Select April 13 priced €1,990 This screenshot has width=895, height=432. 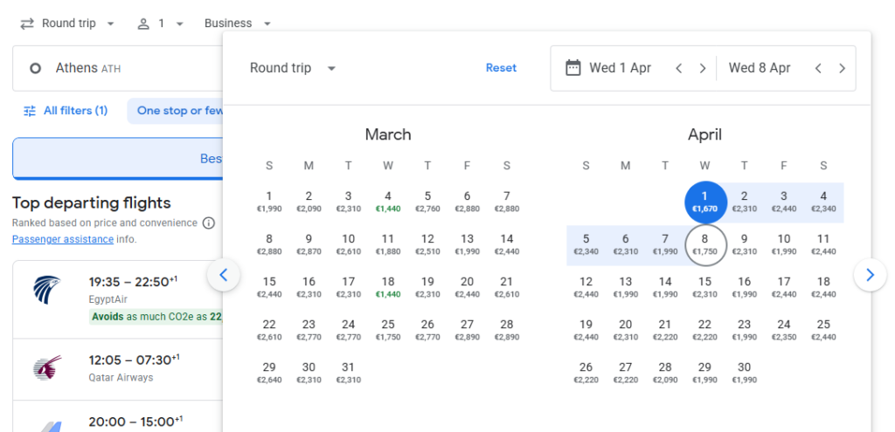tap(626, 288)
